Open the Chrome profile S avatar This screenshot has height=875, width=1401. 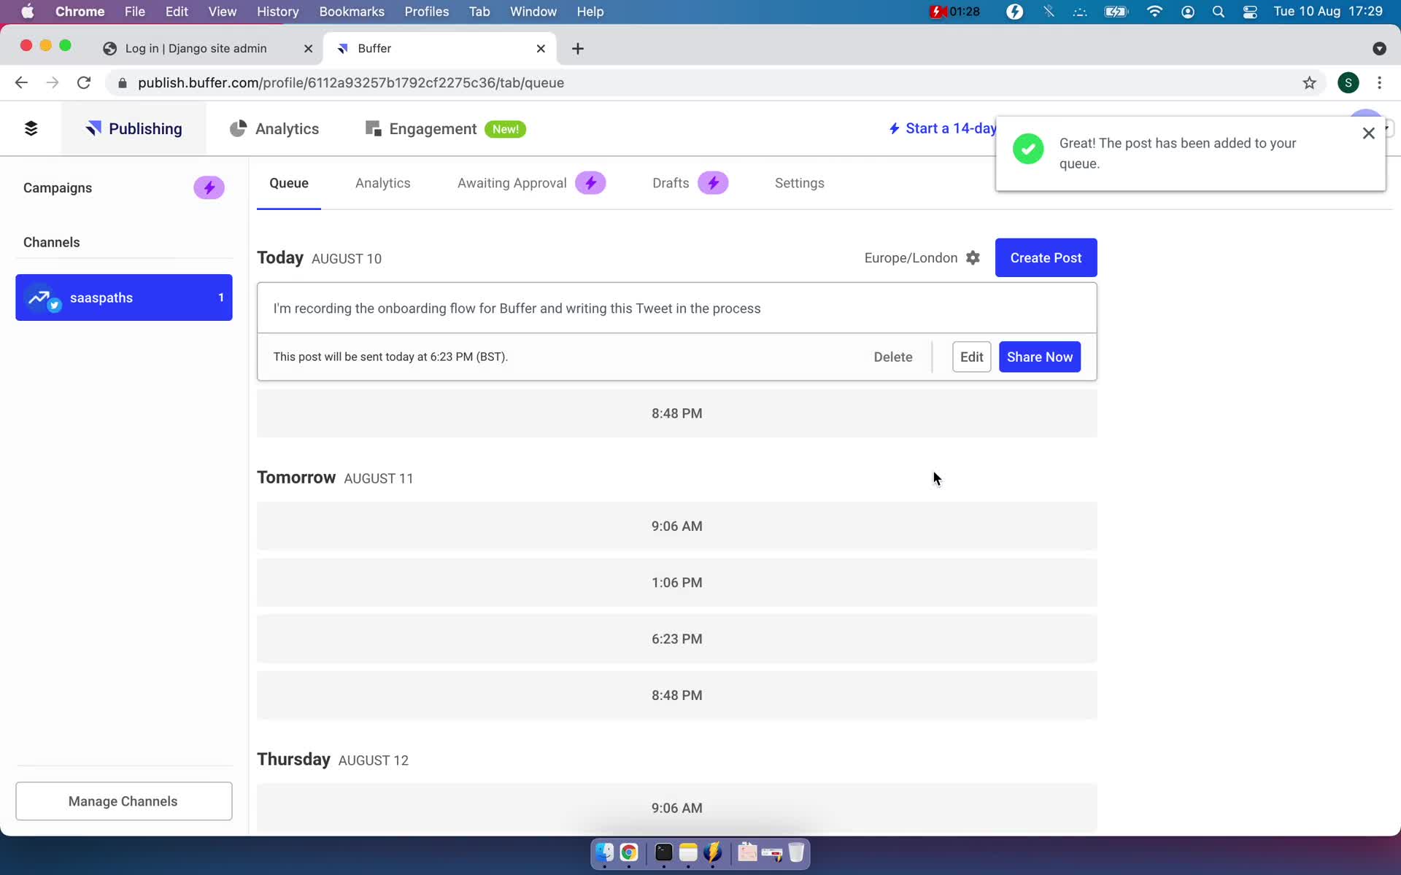pos(1348,82)
